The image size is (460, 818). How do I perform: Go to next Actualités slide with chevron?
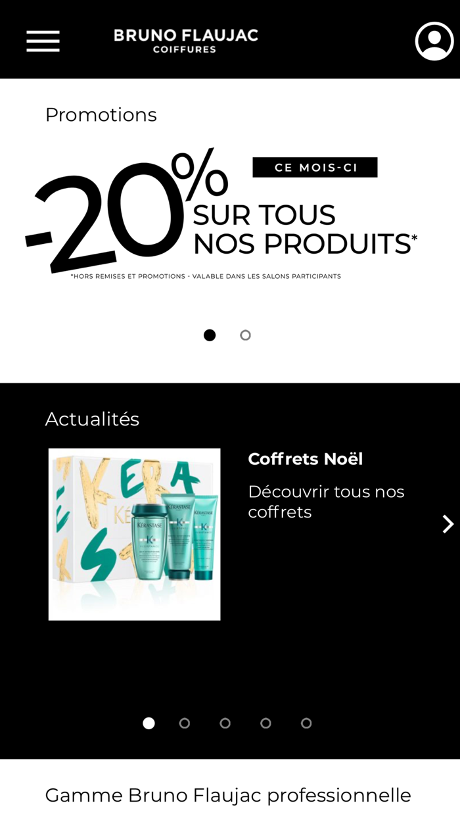[x=448, y=524]
